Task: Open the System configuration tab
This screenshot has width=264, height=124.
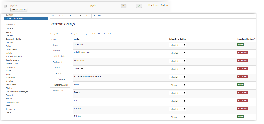Action: (x=62, y=16)
